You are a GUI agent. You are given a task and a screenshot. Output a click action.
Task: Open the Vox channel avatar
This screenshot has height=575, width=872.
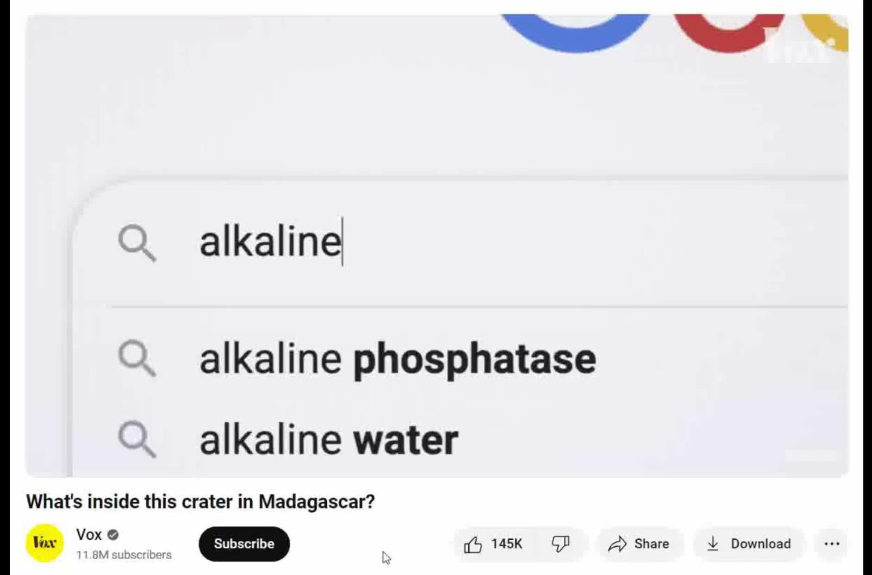pyautogui.click(x=44, y=544)
